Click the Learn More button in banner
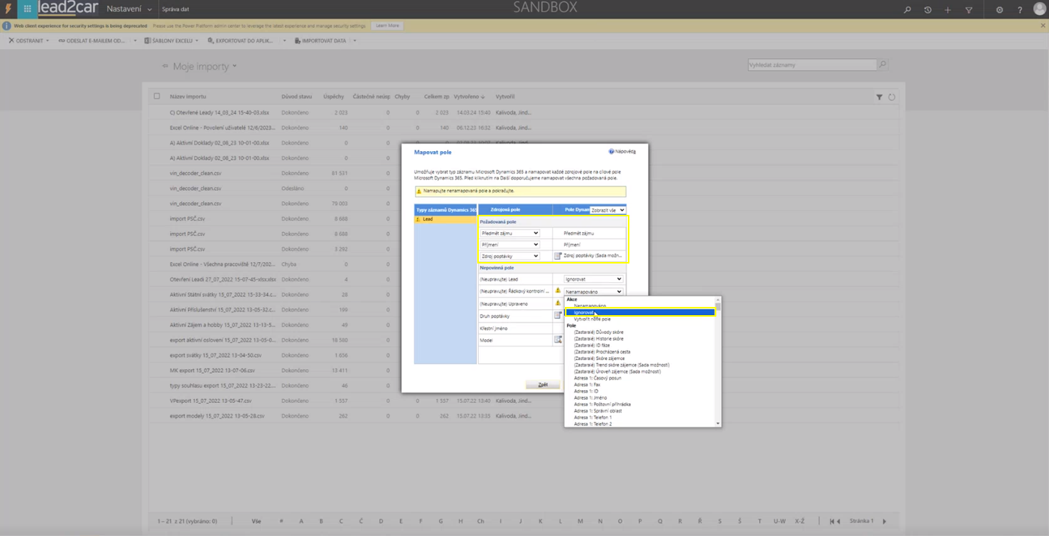 coord(387,25)
